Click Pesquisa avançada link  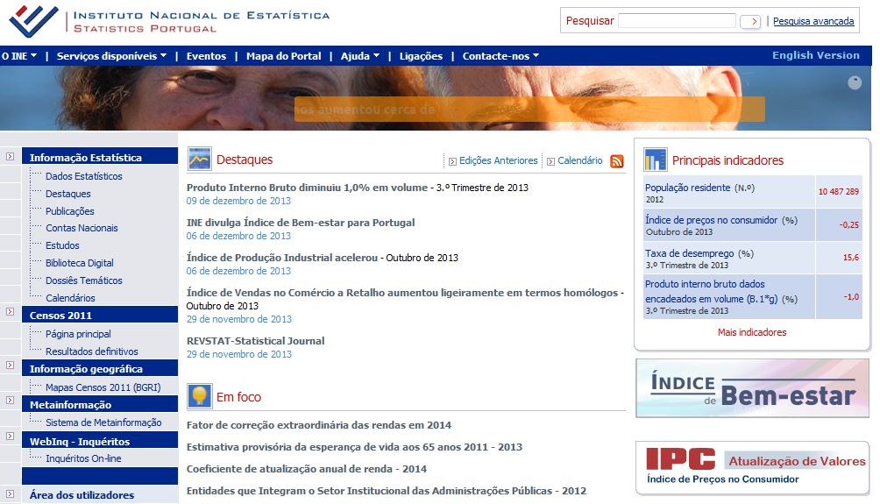tap(813, 21)
